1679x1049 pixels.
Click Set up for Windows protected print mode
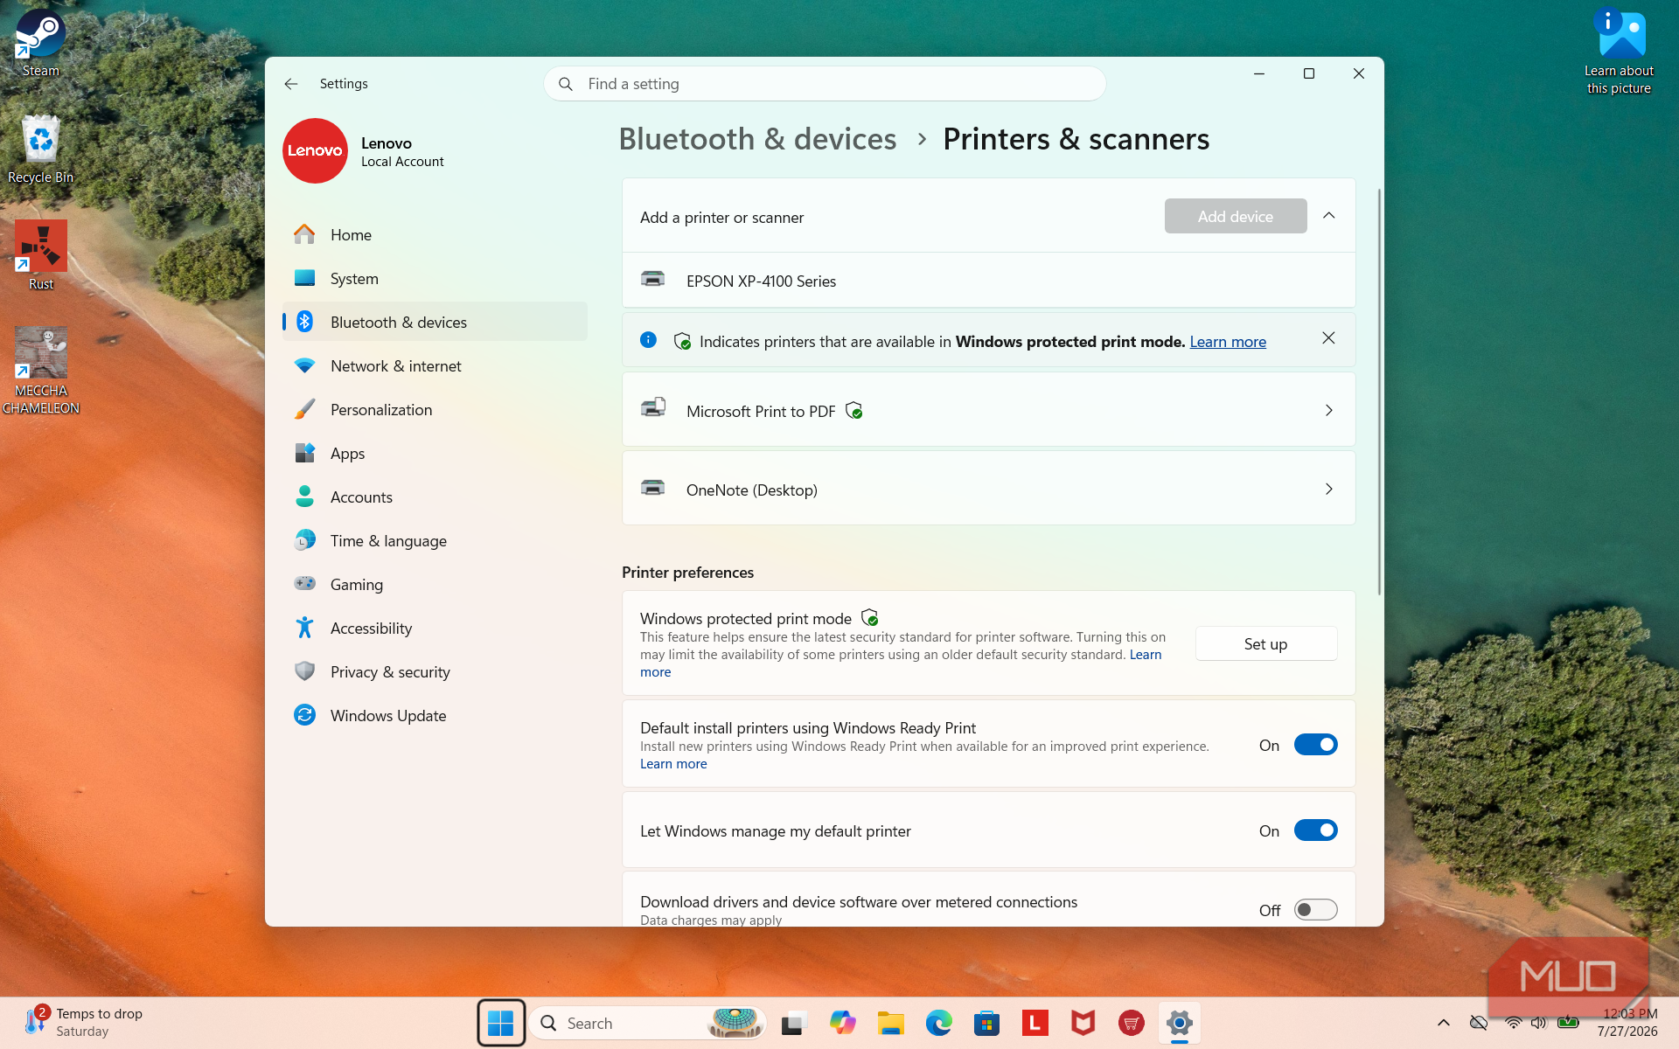click(x=1265, y=643)
